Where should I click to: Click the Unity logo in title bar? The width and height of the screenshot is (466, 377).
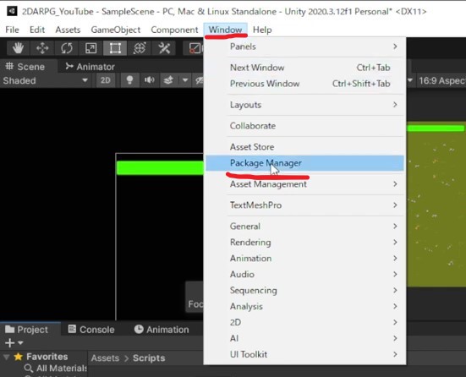12,11
